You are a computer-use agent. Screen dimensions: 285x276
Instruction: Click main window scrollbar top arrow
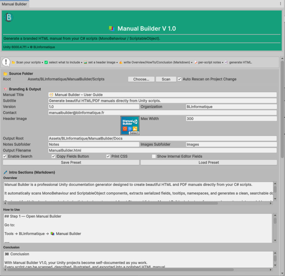282,58
